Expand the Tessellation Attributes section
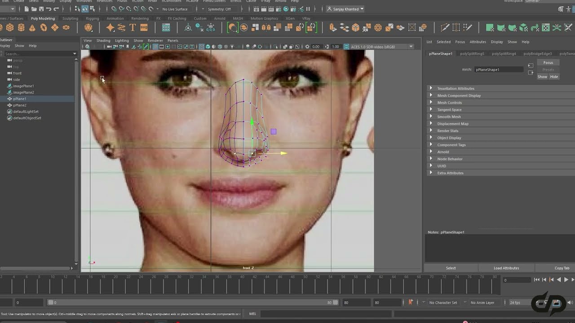Image resolution: width=575 pixels, height=323 pixels. [456, 88]
